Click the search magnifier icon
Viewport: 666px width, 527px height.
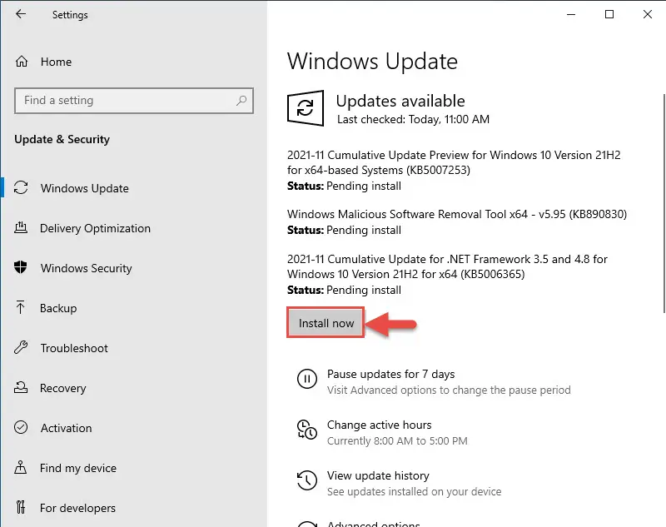[241, 100]
